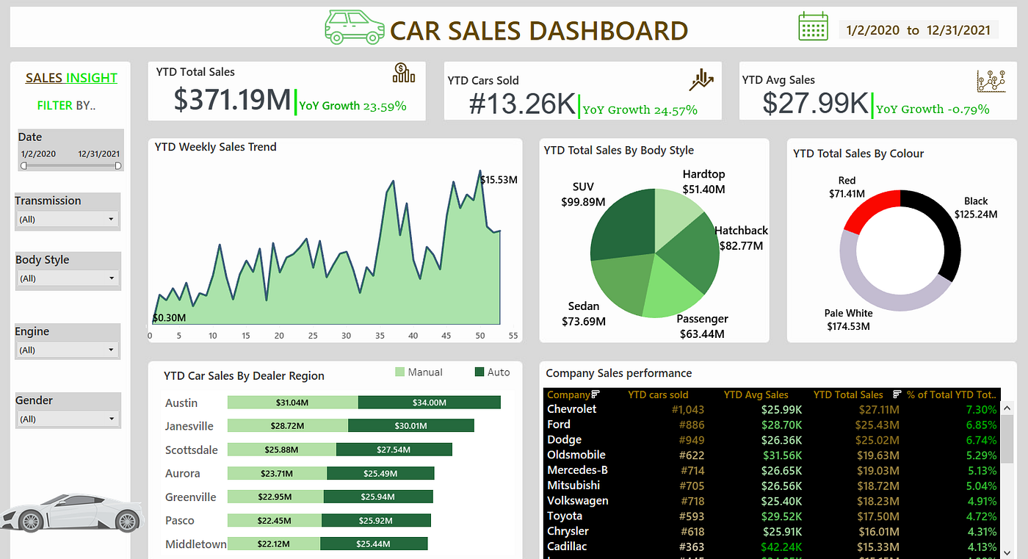The width and height of the screenshot is (1028, 559).
Task: Open the Engine filter dropdown
Action: coord(68,350)
